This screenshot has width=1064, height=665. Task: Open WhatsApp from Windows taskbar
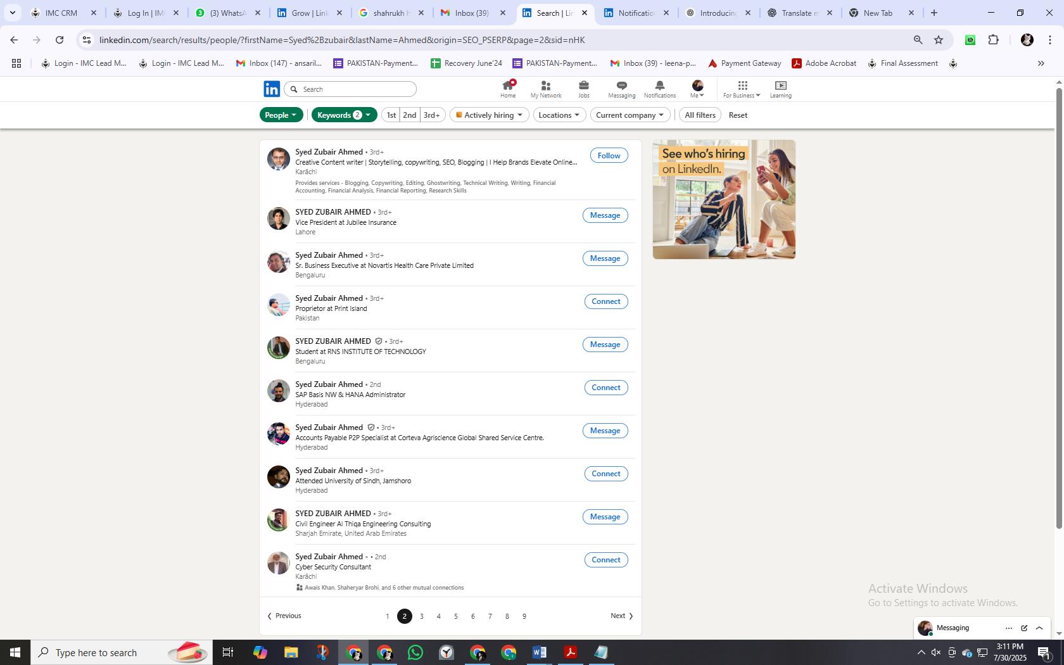pyautogui.click(x=415, y=652)
